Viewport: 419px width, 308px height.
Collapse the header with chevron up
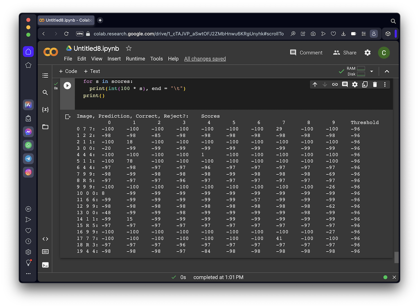pos(387,71)
